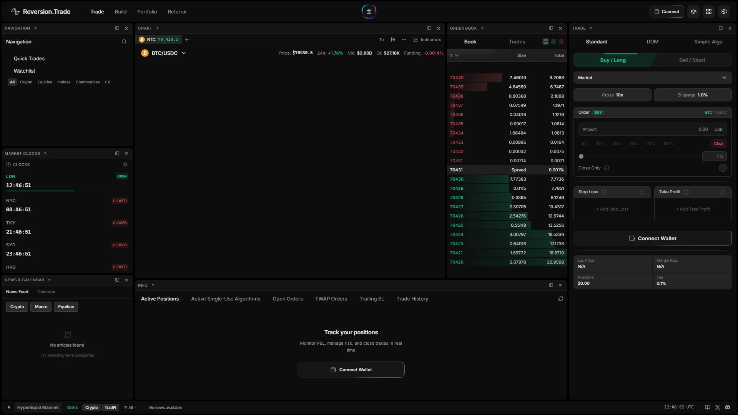
Task: Open the clocks settings gear icon
Action: click(x=125, y=164)
